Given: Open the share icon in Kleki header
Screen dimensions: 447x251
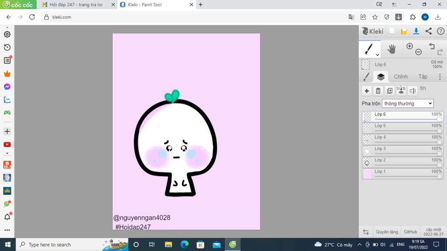Looking at the screenshot, I should point(428,31).
